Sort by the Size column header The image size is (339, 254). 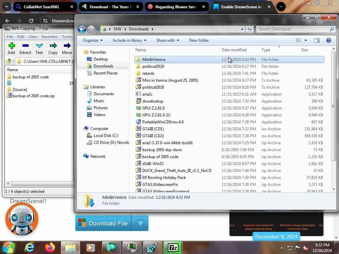point(305,50)
